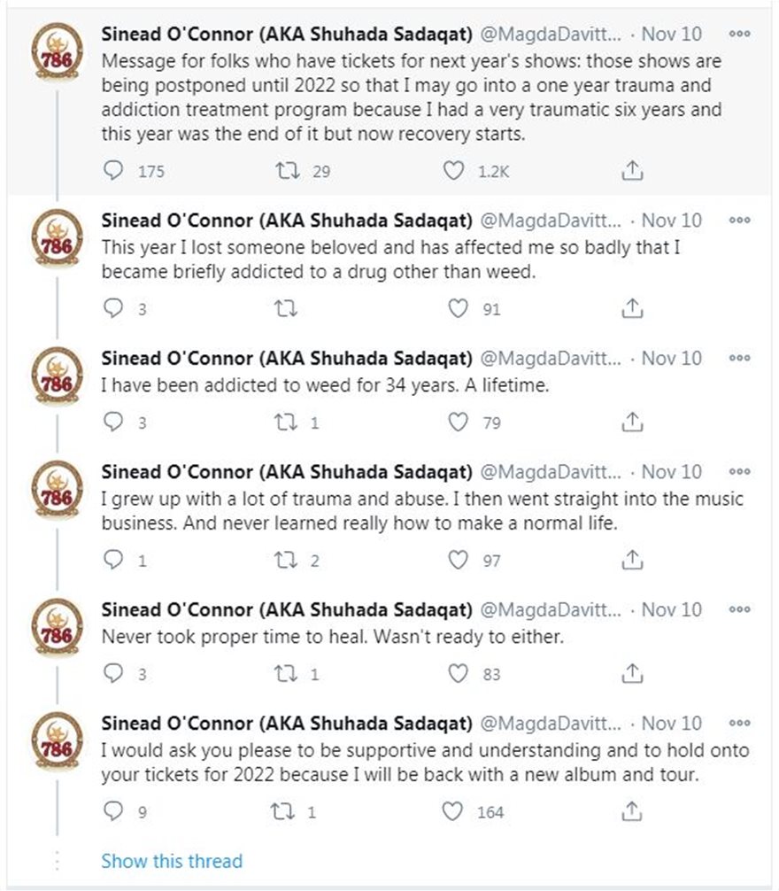Like the 'addicted to weed for 34 years' tweet

pos(458,422)
